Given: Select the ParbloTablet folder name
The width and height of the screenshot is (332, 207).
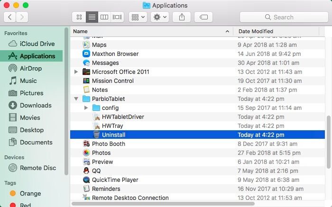Looking at the screenshot, I should pos(109,99).
